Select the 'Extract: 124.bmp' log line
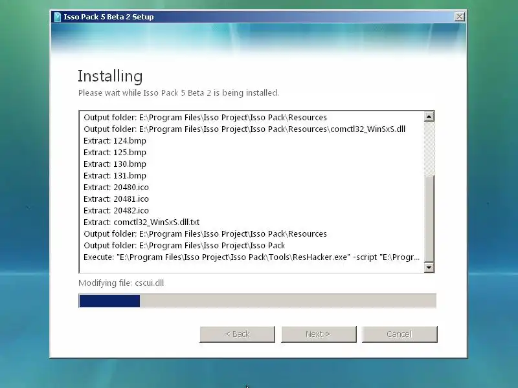 coord(115,141)
